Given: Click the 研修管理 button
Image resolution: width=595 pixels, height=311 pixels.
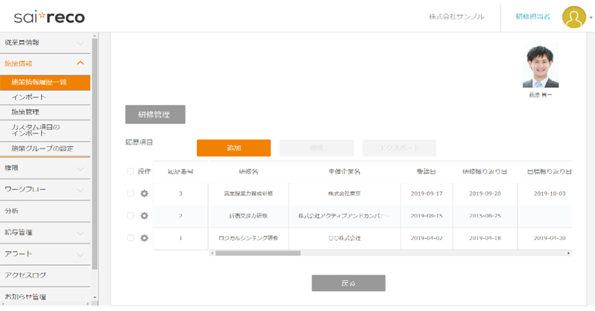Looking at the screenshot, I should tap(155, 115).
